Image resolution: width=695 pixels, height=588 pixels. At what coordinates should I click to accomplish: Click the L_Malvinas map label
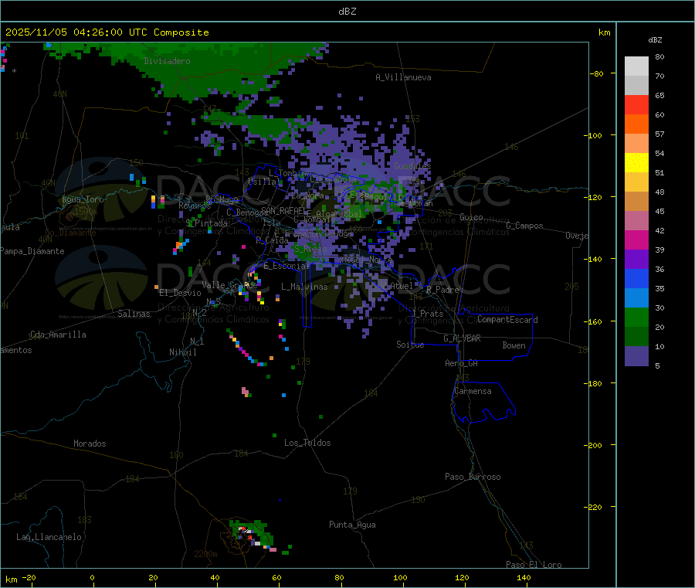(304, 287)
